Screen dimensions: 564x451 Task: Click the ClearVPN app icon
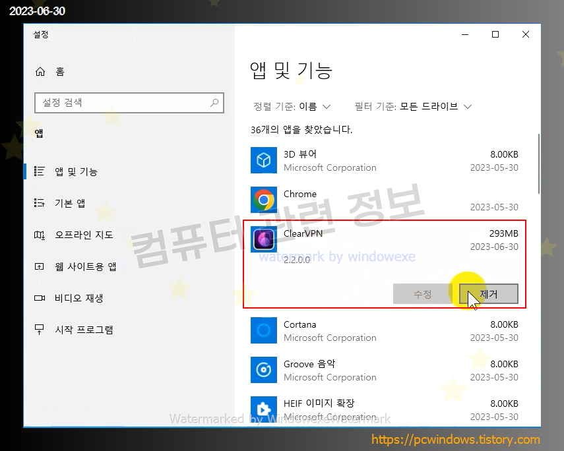pos(264,239)
